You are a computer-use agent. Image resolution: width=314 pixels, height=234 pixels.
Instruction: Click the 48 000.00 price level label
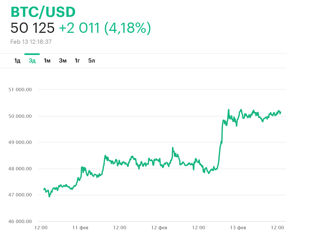20,169
